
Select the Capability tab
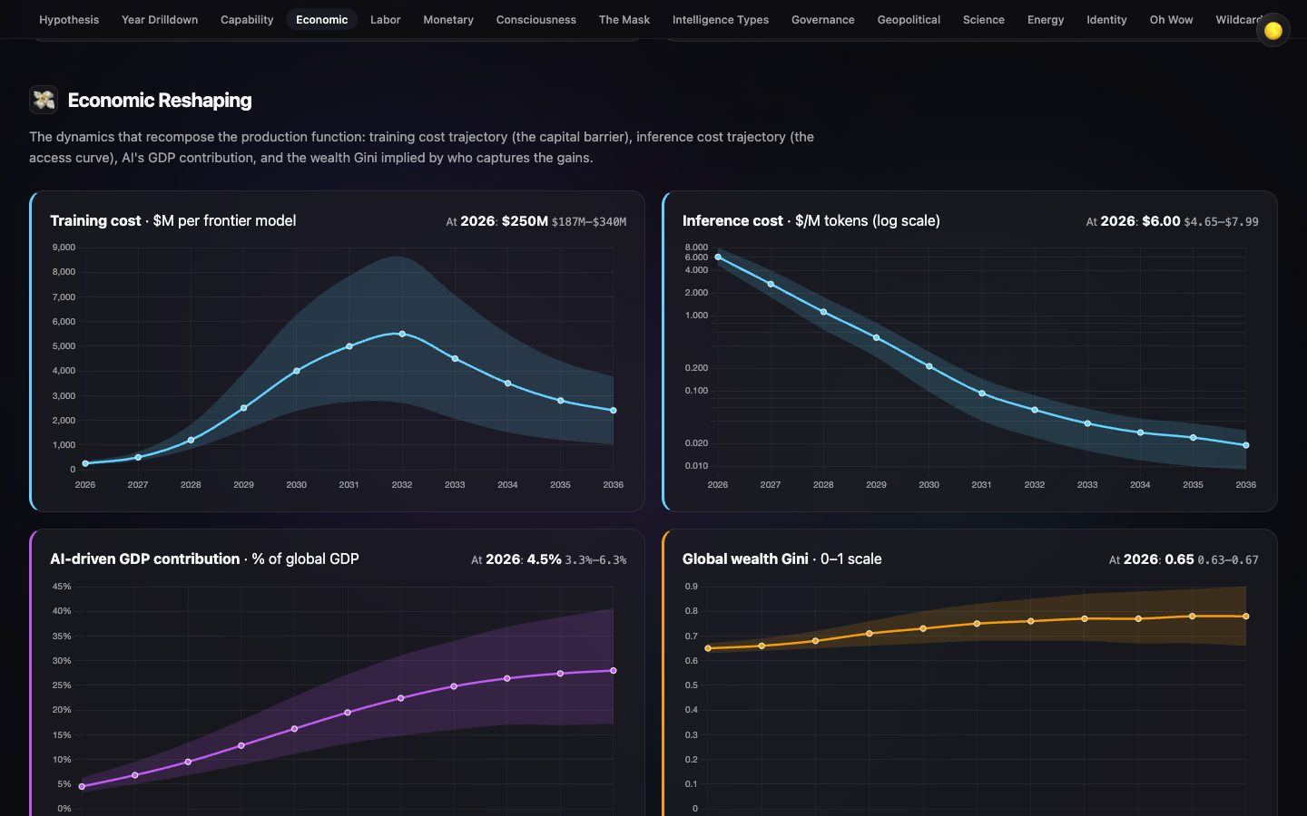[x=247, y=19]
